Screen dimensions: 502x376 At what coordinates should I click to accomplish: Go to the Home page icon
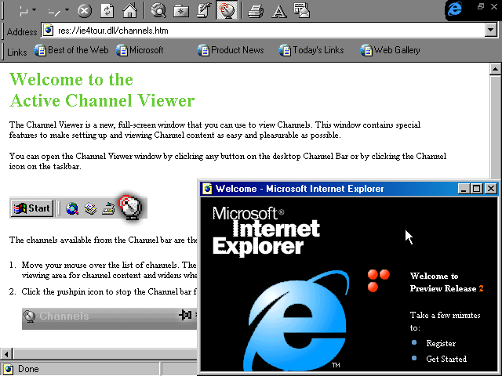129,10
